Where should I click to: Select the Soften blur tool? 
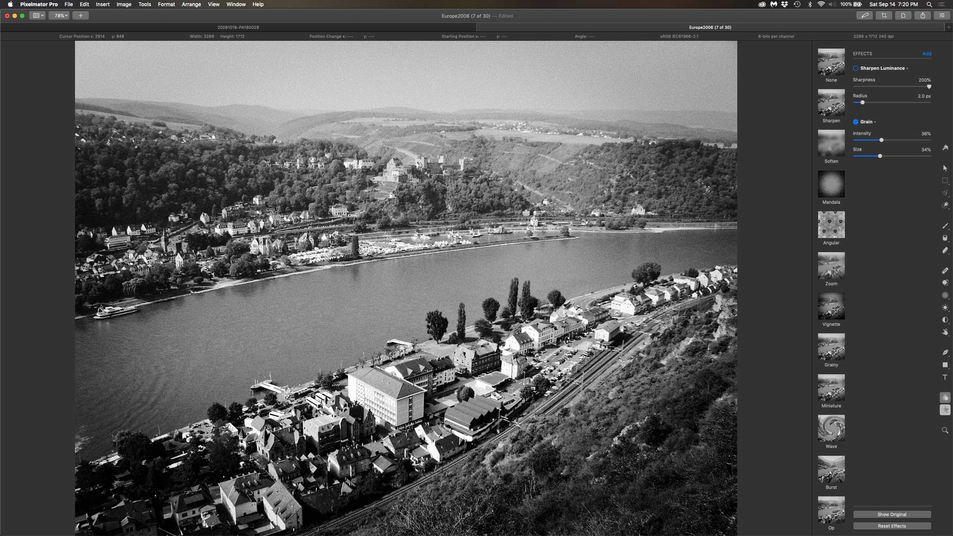(x=945, y=295)
